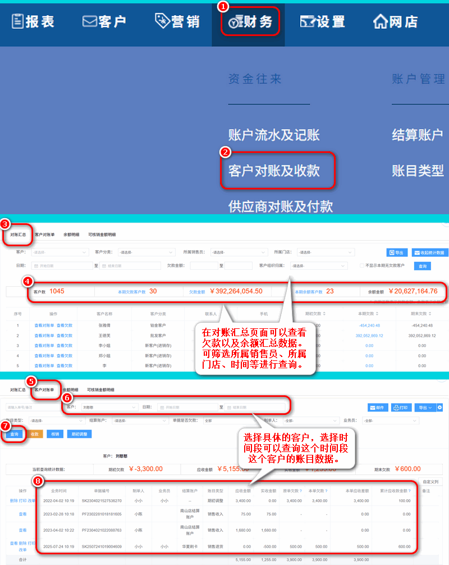The image size is (449, 565).
Task: Click the 请输入单号/备注 search field
Action: click(x=33, y=407)
